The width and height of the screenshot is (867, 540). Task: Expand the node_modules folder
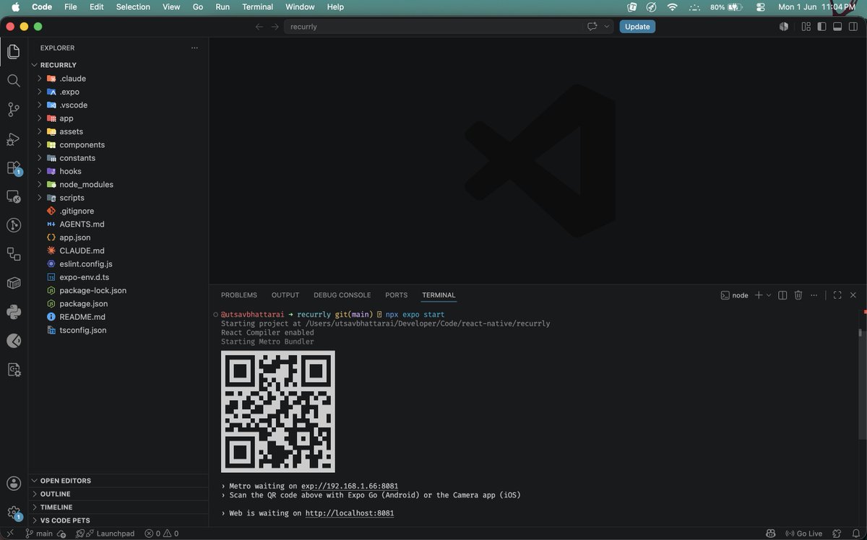click(x=118, y=184)
